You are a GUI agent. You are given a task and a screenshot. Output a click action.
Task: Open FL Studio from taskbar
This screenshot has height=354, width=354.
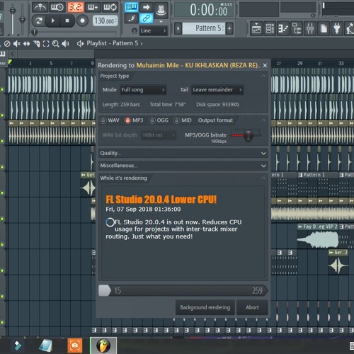tap(103, 346)
